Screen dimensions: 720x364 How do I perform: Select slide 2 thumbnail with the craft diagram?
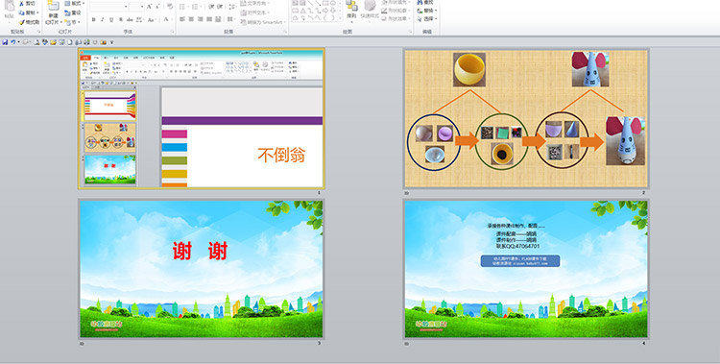(526, 118)
